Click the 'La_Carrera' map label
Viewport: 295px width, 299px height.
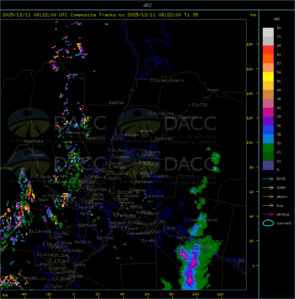40,231
